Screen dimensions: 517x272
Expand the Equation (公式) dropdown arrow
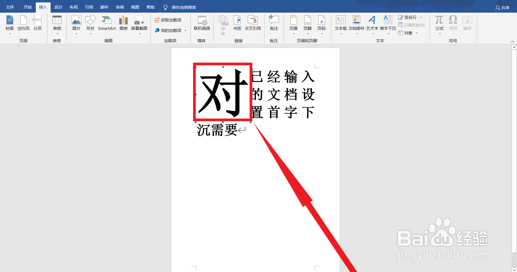[440, 34]
